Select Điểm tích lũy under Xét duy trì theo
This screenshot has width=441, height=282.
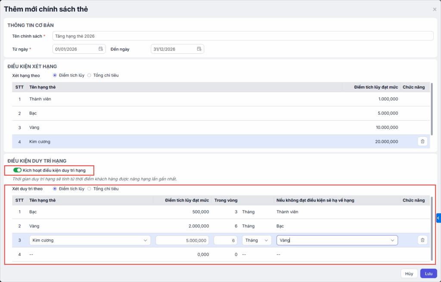point(55,189)
